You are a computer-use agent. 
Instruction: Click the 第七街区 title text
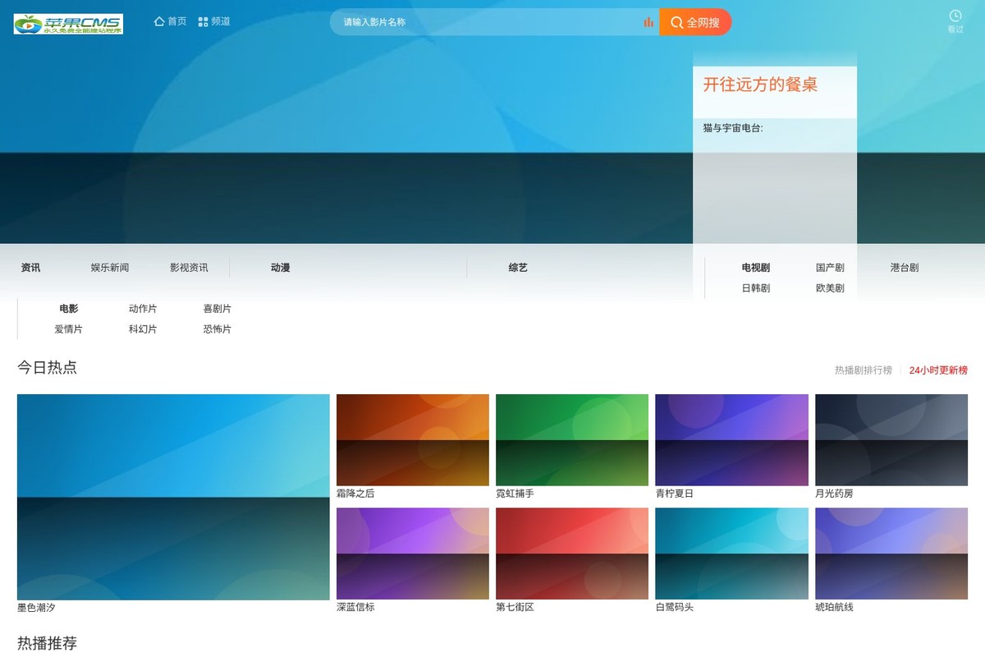point(515,607)
